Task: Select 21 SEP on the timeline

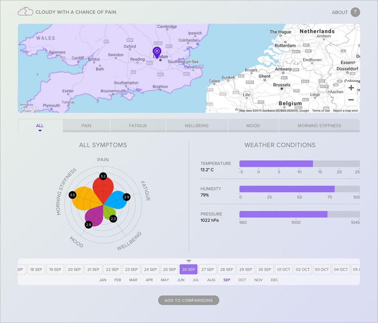Action: coord(93,270)
